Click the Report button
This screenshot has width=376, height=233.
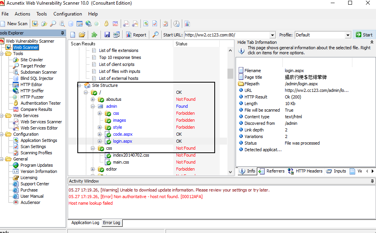pos(136,35)
